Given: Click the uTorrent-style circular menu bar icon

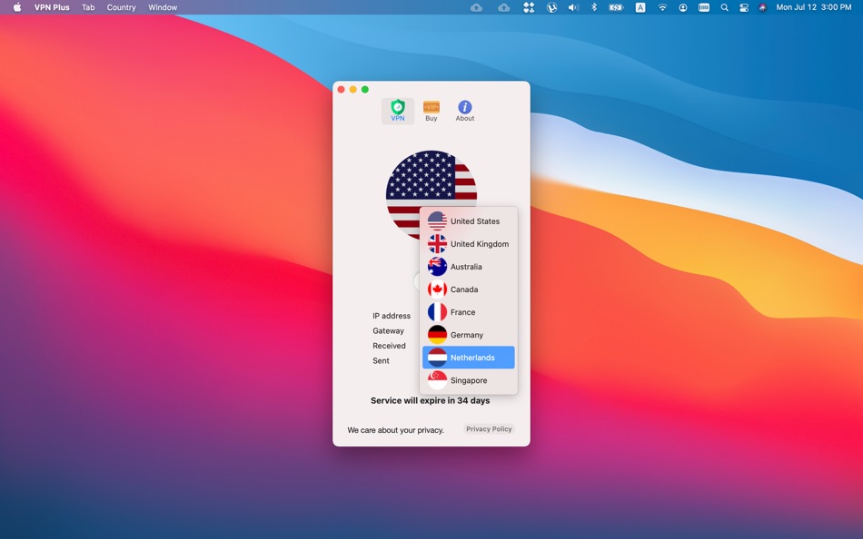Looking at the screenshot, I should [x=551, y=7].
